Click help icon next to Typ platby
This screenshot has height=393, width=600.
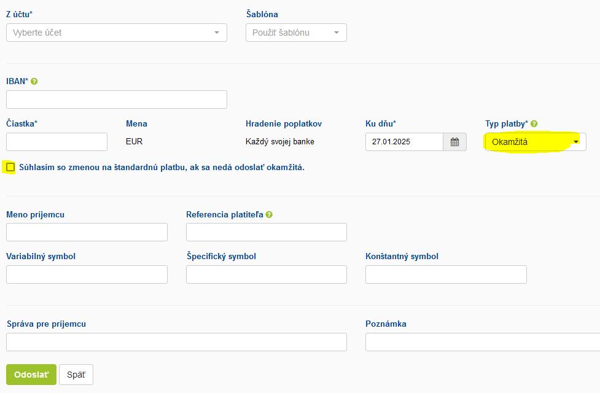pyautogui.click(x=534, y=123)
